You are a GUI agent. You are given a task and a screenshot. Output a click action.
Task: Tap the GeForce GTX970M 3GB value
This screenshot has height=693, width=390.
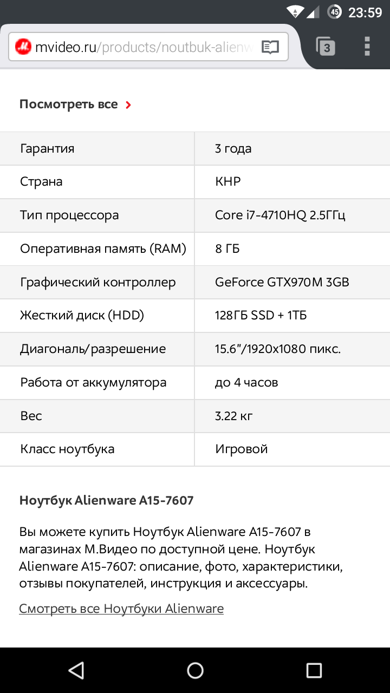[282, 282]
